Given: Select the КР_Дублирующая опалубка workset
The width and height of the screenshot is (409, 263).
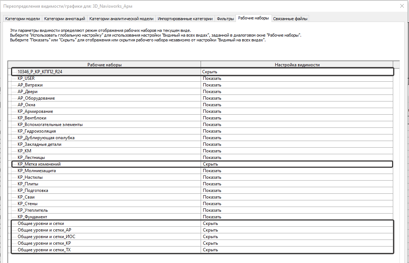Looking at the screenshot, I should (x=46, y=138).
